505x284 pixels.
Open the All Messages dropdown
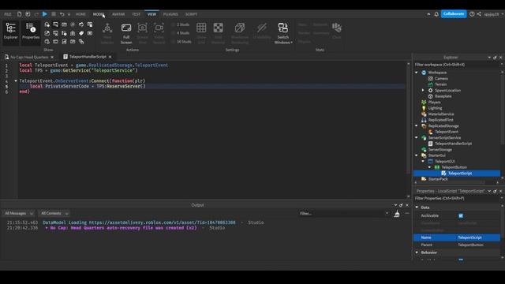click(x=19, y=214)
